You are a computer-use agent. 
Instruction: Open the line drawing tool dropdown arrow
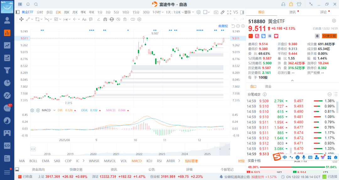pyautogui.click(x=32, y=19)
